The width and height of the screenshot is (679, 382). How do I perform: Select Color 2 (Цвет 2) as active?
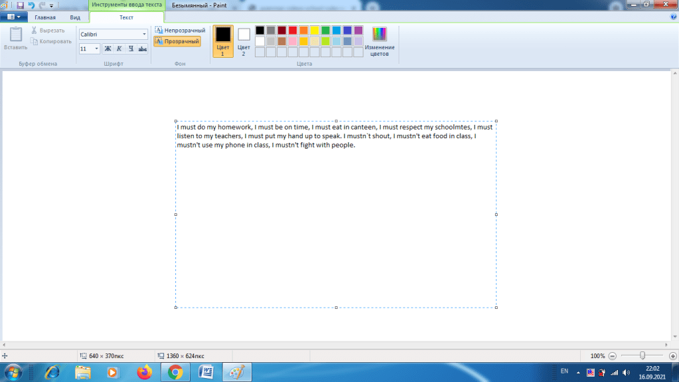[244, 41]
